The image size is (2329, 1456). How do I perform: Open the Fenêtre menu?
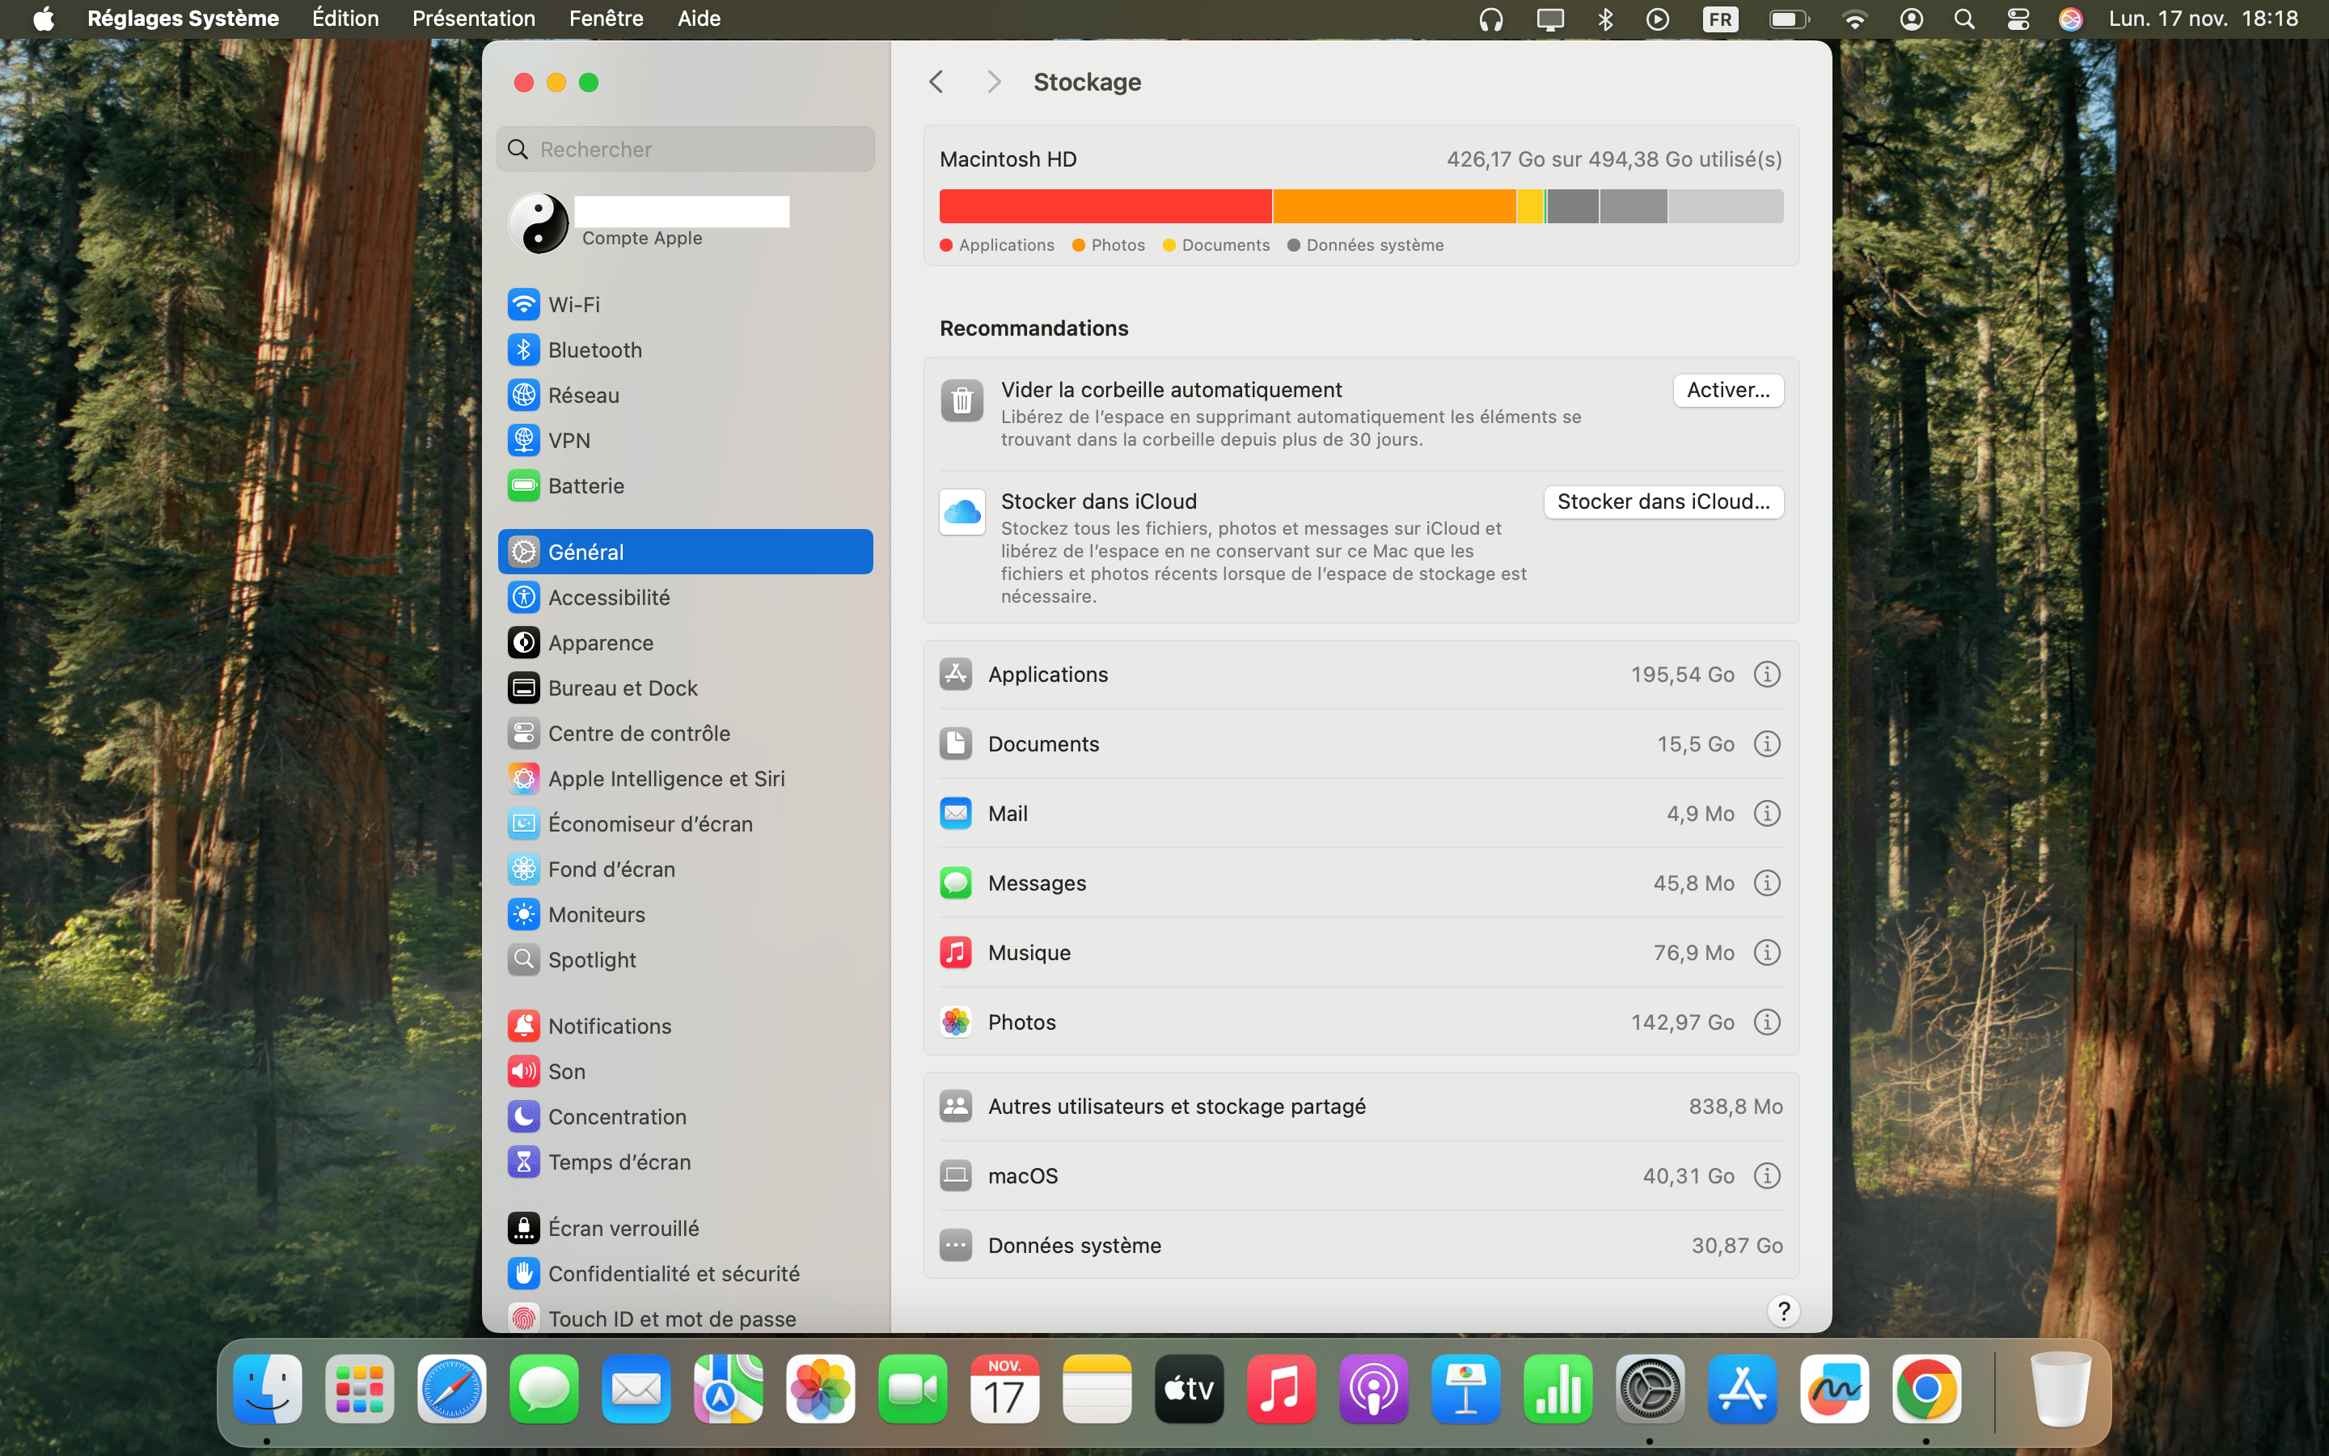point(606,19)
